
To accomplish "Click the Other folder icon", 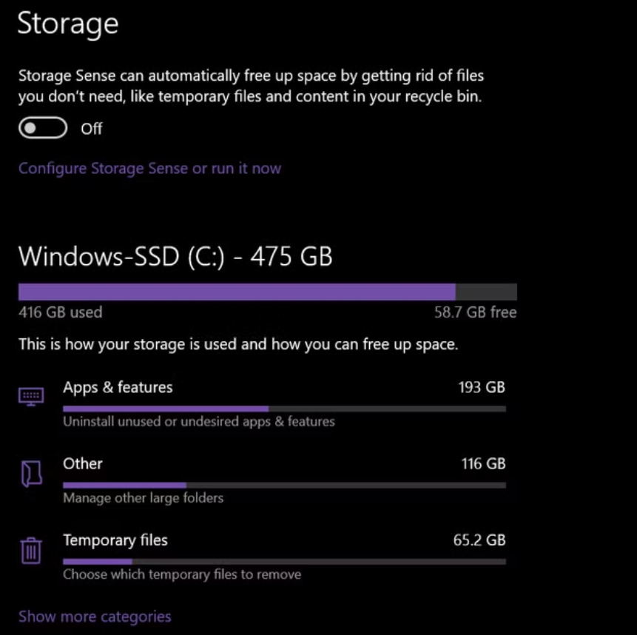I will click(30, 473).
